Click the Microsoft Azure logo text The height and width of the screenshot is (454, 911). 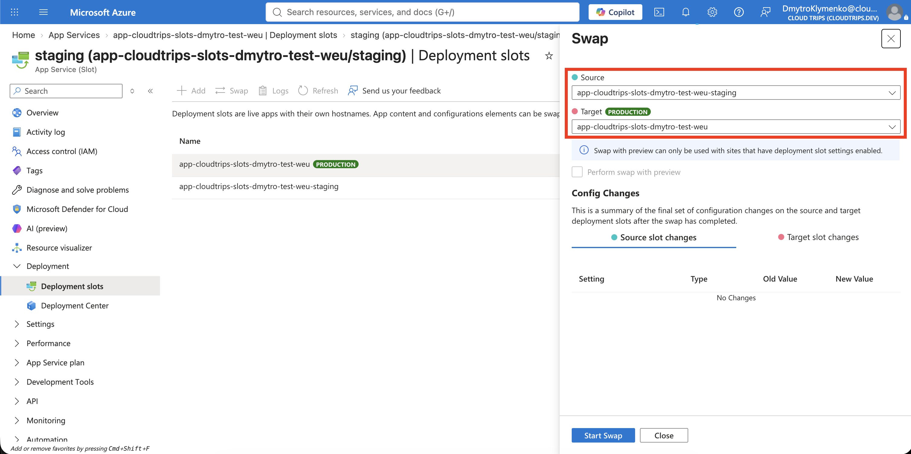(103, 12)
